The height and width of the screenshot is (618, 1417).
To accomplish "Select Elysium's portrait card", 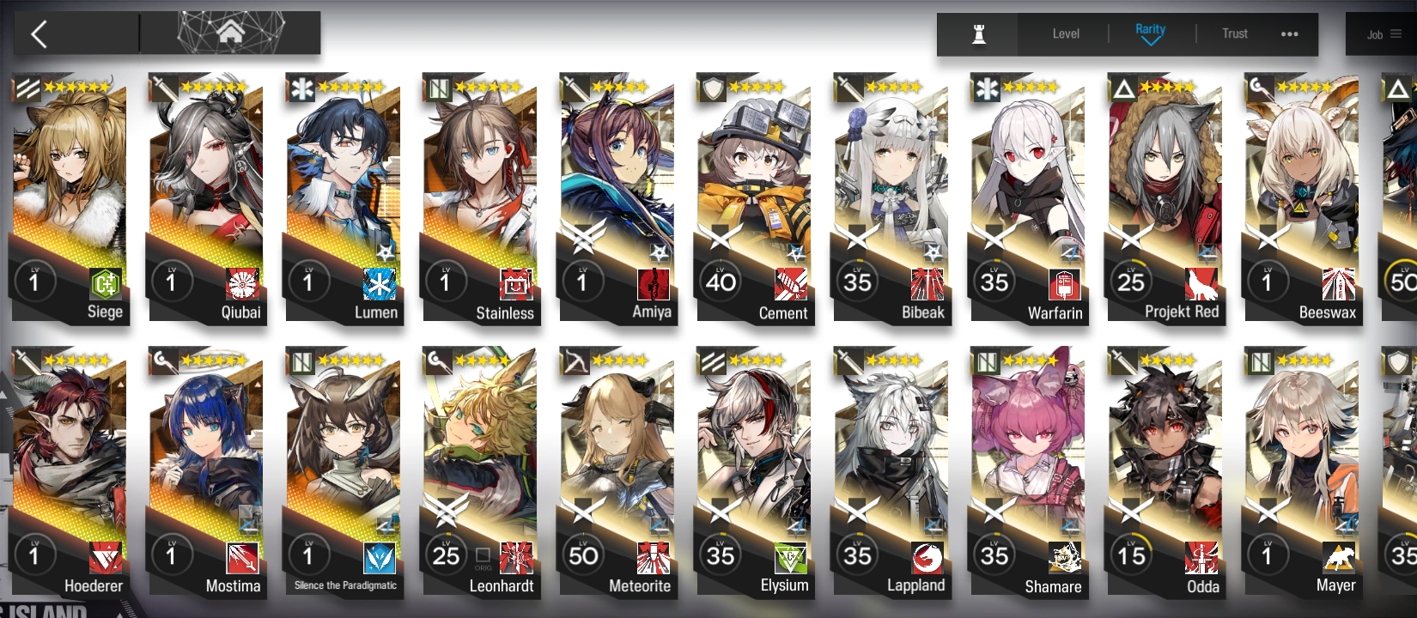I will tap(754, 471).
